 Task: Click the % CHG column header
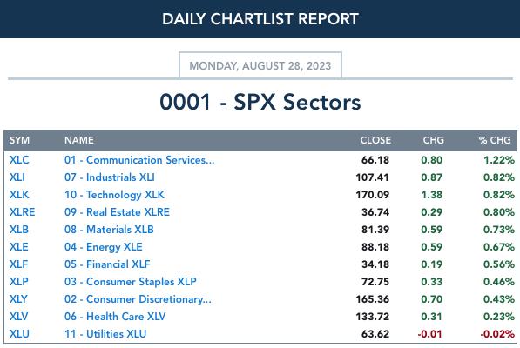point(495,140)
